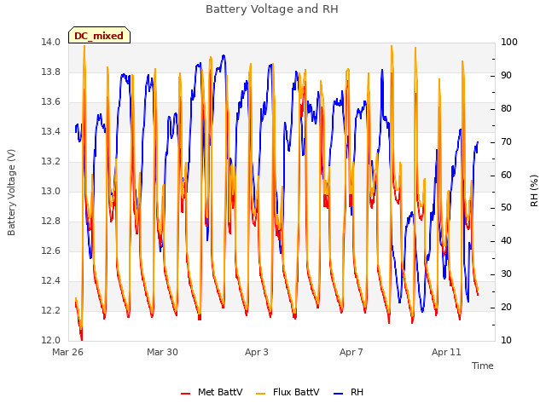Click the Mar 26 x-axis tick label
The height and width of the screenshot is (409, 546).
(x=67, y=352)
